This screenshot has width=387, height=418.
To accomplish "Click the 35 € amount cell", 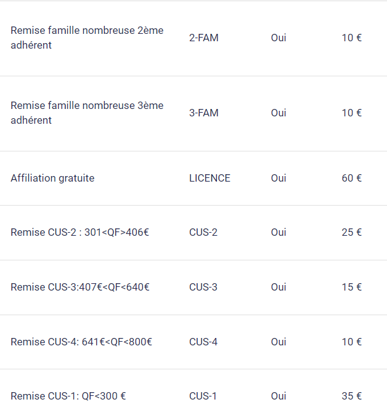I will click(x=351, y=396).
